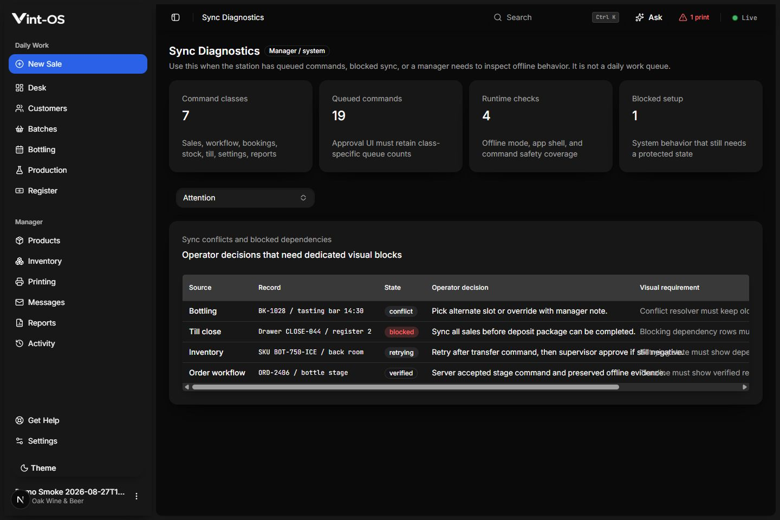Click the Get Help lifebuoy icon

(x=19, y=420)
